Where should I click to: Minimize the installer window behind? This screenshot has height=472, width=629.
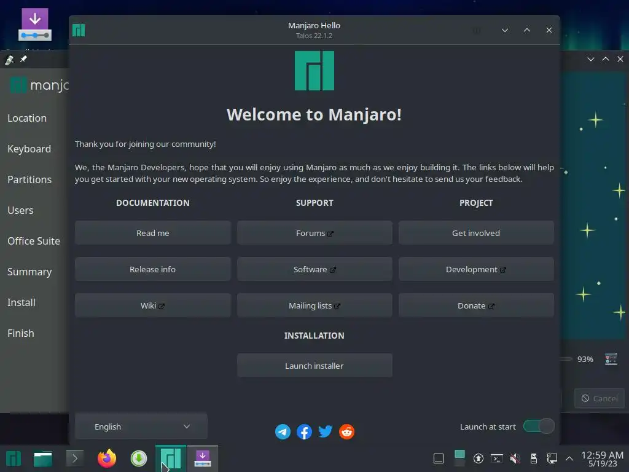pyautogui.click(x=590, y=59)
